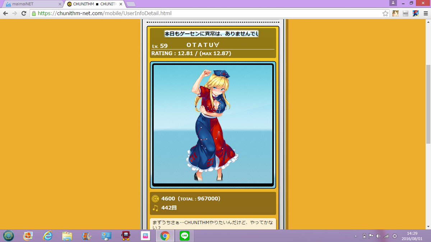The height and width of the screenshot is (242, 431).
Task: Open the Windows Start button
Action: [x=8, y=236]
